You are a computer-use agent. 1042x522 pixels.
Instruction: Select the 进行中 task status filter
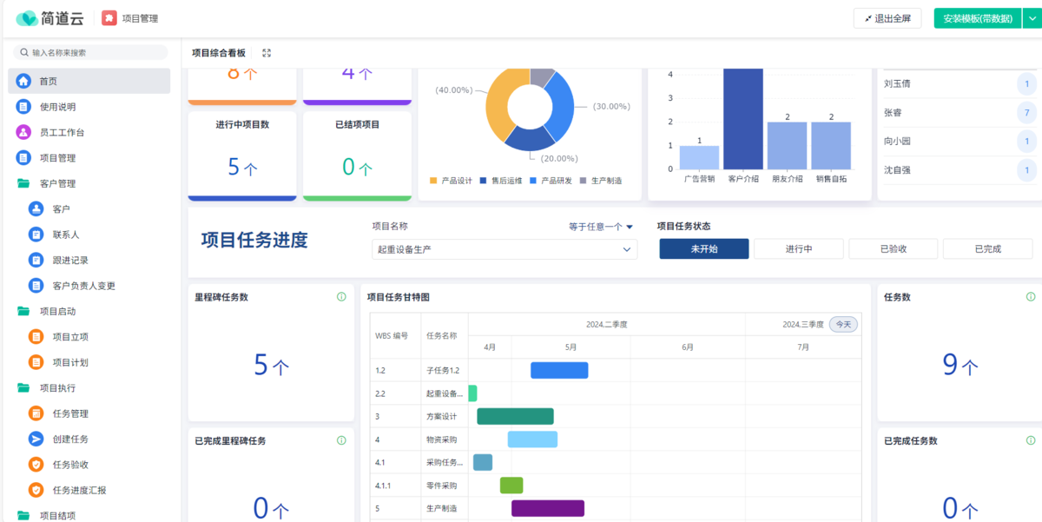coord(798,249)
